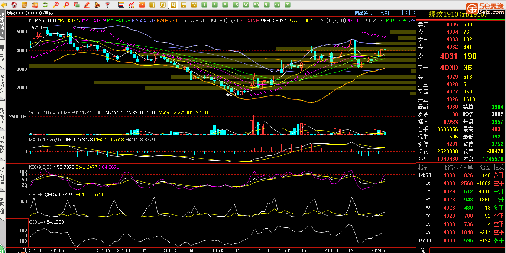
Task: Click the yellow back arrow icon
Action: click(4, 5)
